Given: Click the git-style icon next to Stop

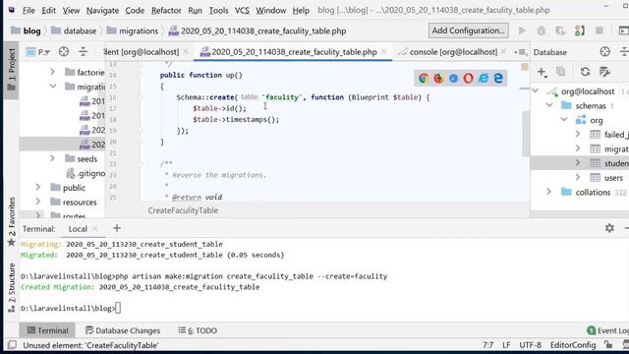Looking at the screenshot, I should coord(580,30).
